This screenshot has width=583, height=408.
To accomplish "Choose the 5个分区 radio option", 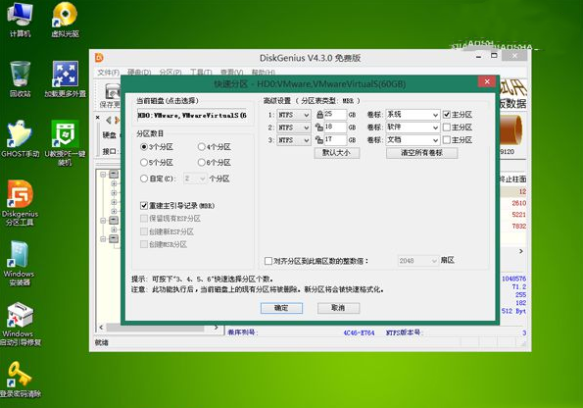I will point(144,162).
